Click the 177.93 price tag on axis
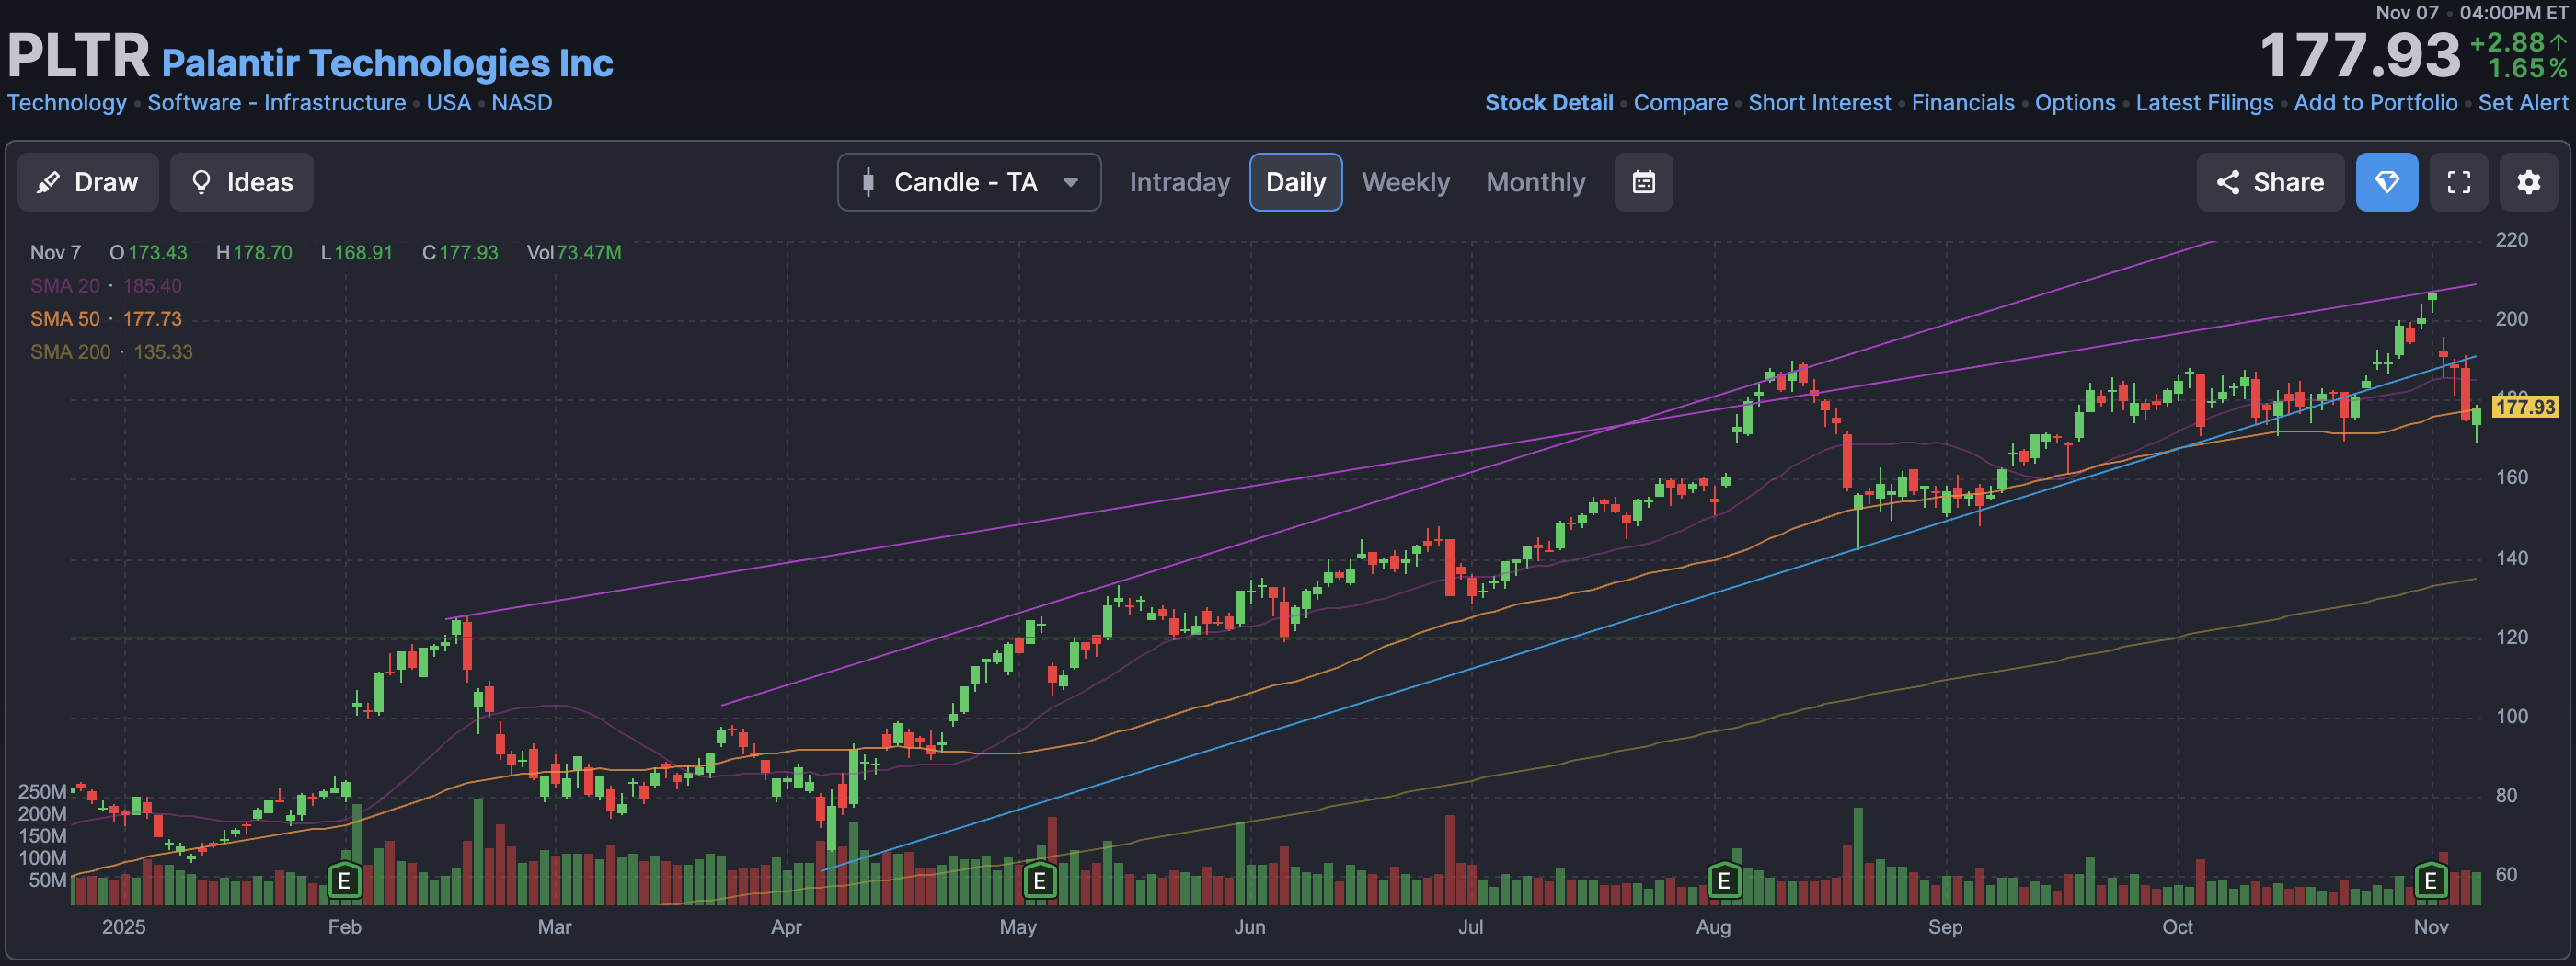Viewport: 2576px width, 966px height. [2525, 407]
